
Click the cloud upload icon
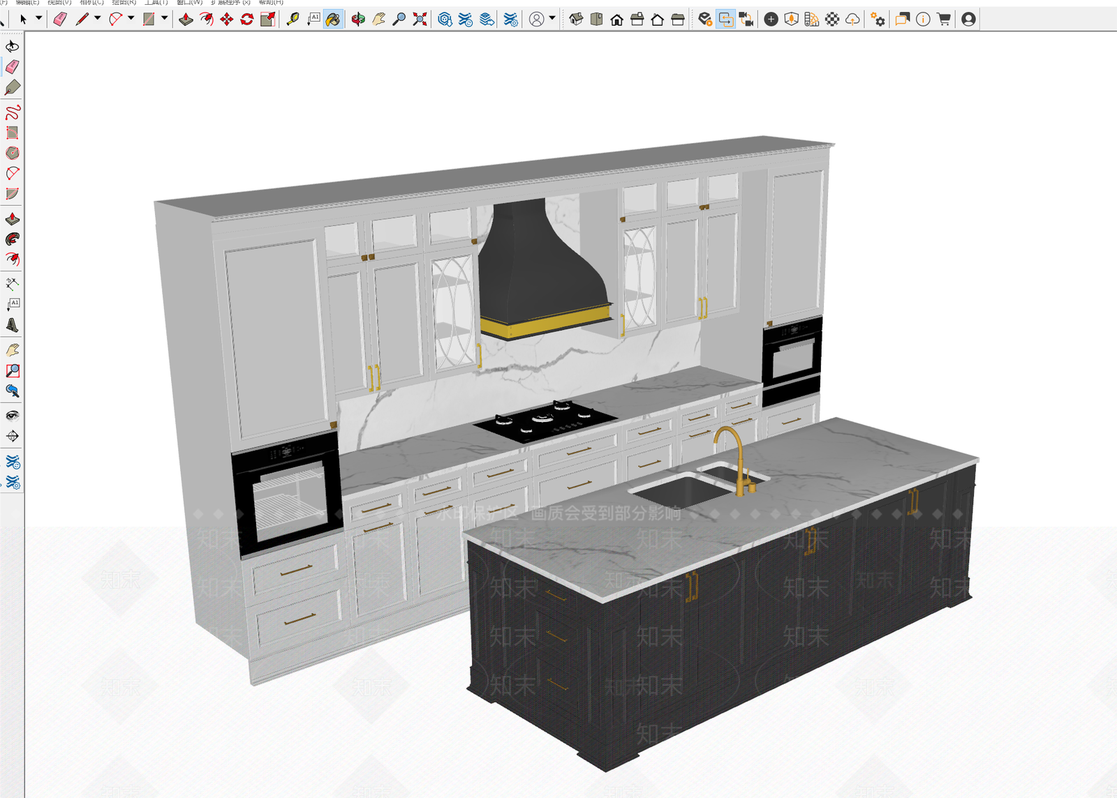click(852, 20)
